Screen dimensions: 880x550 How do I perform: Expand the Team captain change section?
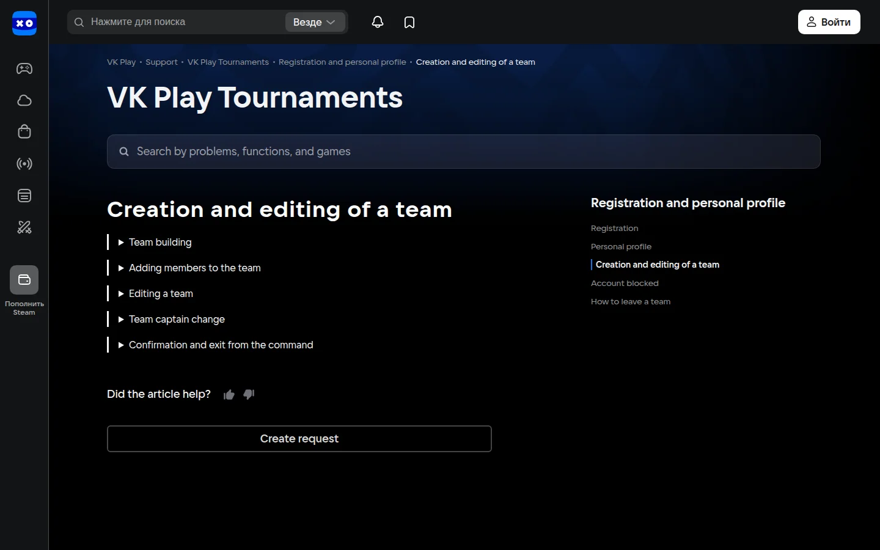pyautogui.click(x=171, y=320)
